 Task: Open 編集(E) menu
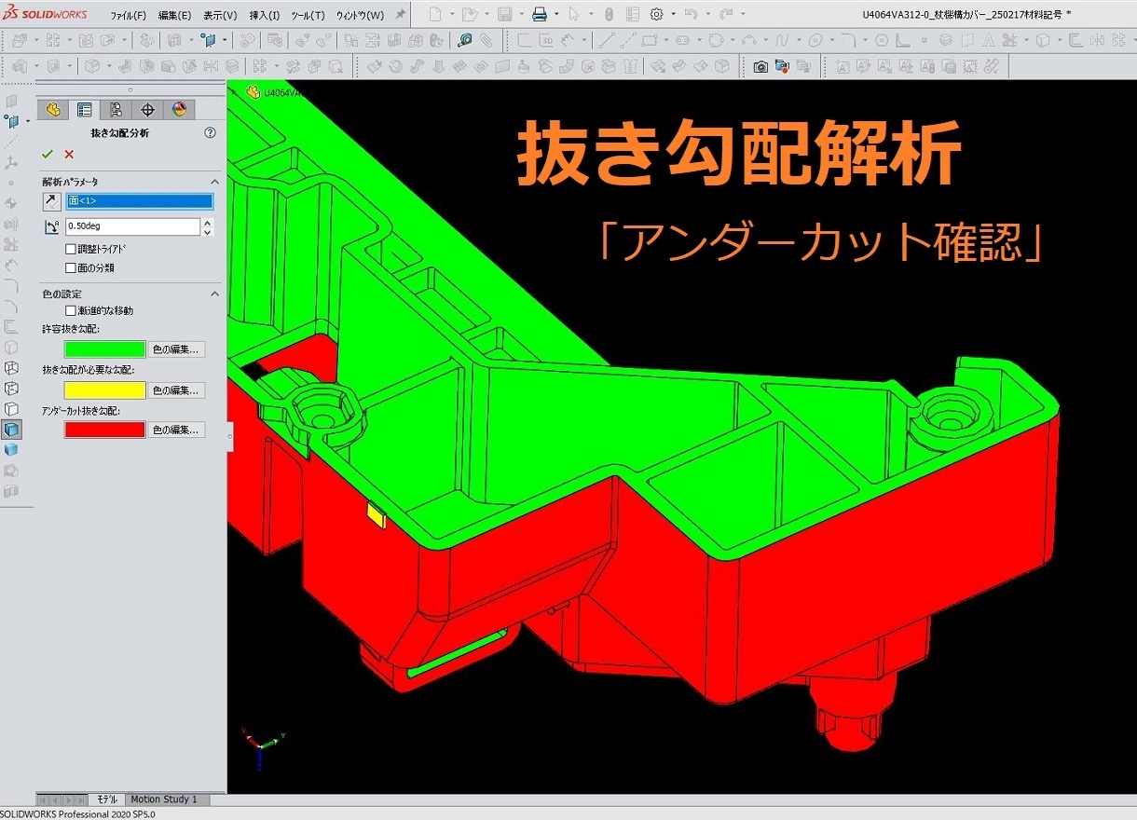tap(174, 16)
